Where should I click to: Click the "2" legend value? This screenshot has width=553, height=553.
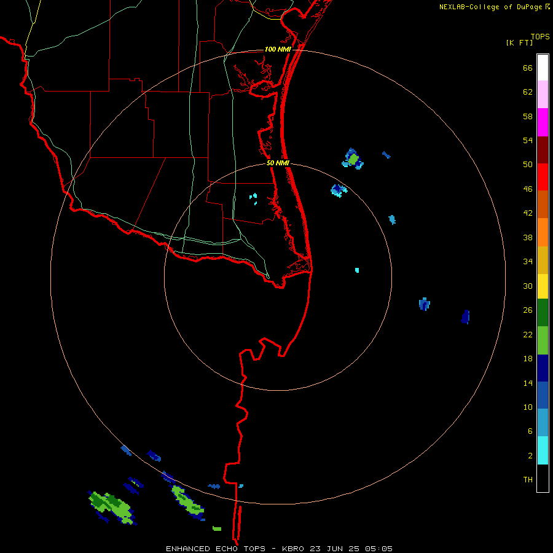point(530,455)
